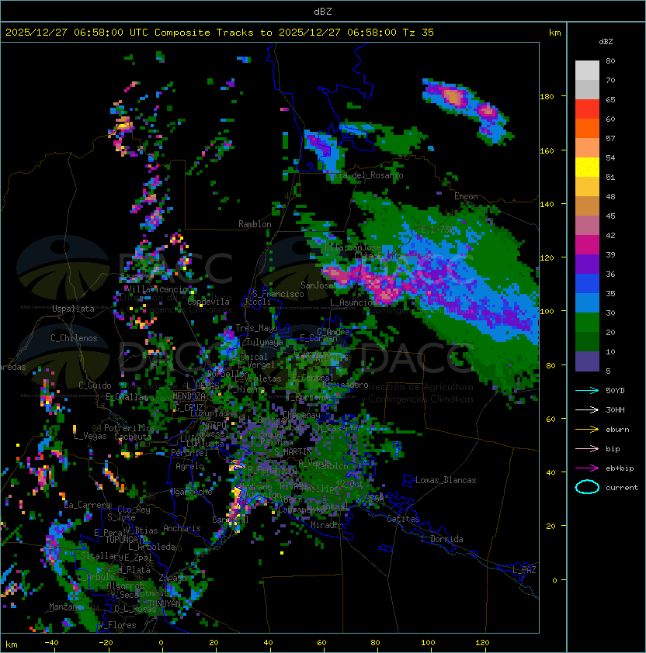Click the 'dBZ' title at top center
Screen dimensions: 646x653
(x=323, y=12)
